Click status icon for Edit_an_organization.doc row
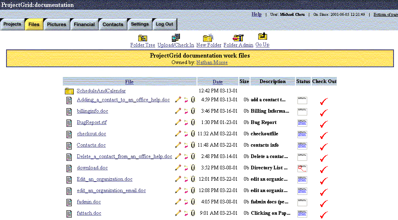 (302, 179)
